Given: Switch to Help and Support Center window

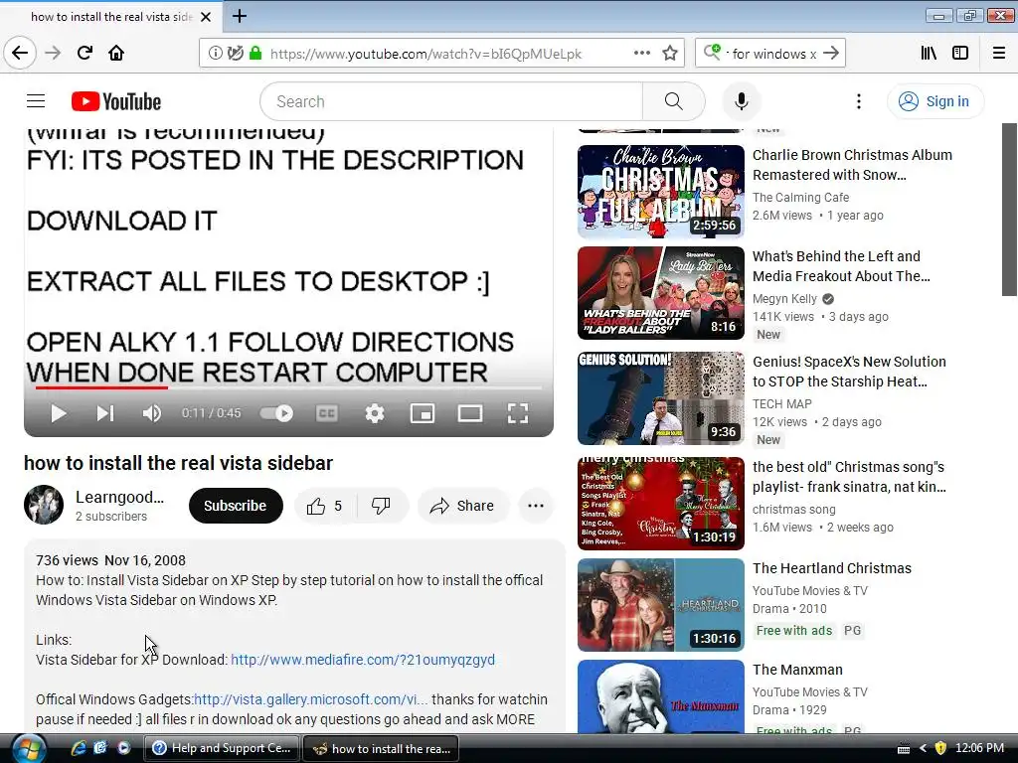Looking at the screenshot, I should 222,748.
